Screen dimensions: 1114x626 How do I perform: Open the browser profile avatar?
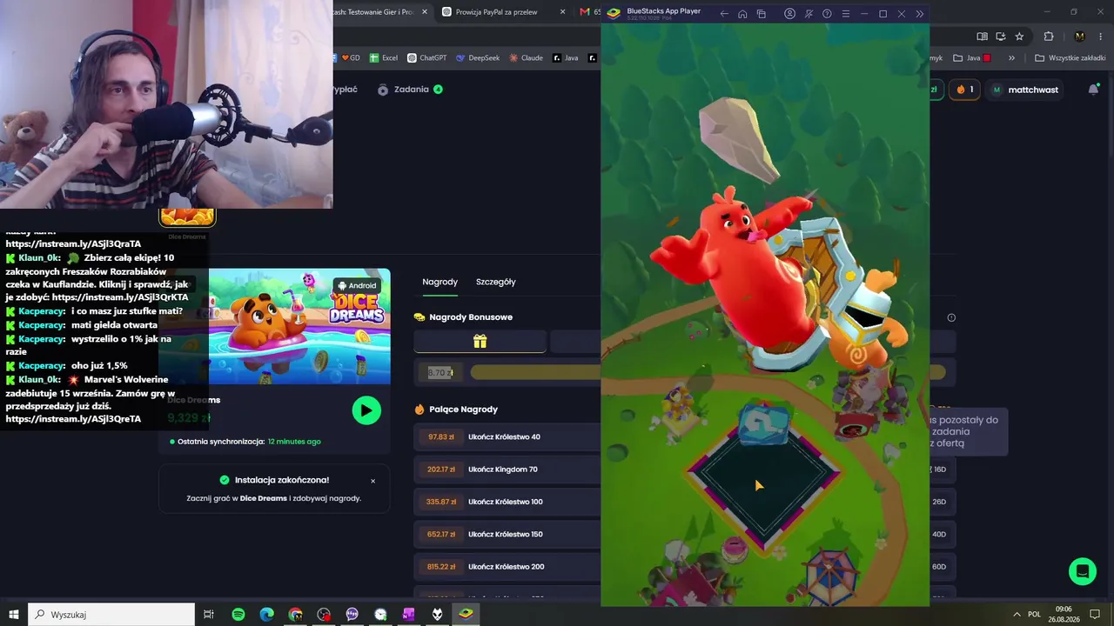[1080, 37]
